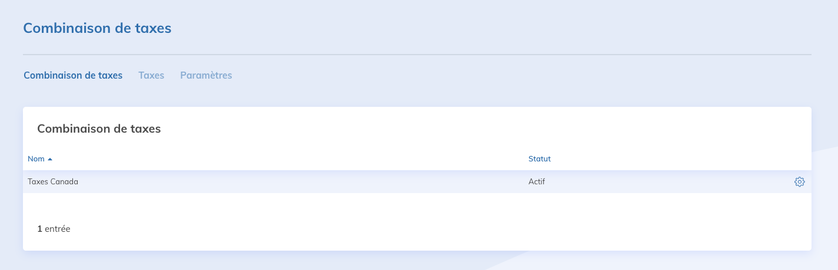This screenshot has width=838, height=270.
Task: Click the "1 entrée" count text
Action: [54, 229]
